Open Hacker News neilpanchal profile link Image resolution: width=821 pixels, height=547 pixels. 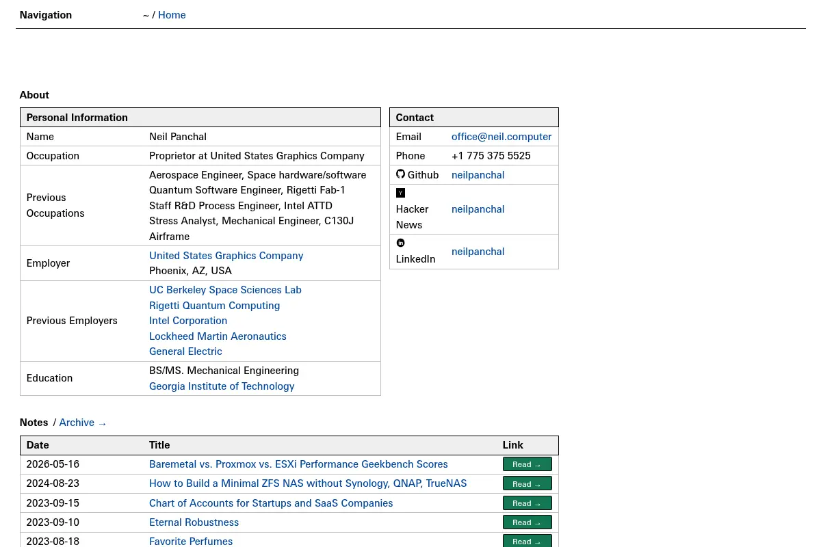click(x=478, y=209)
